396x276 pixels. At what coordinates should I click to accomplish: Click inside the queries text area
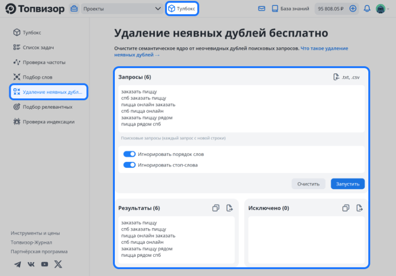tap(241, 109)
